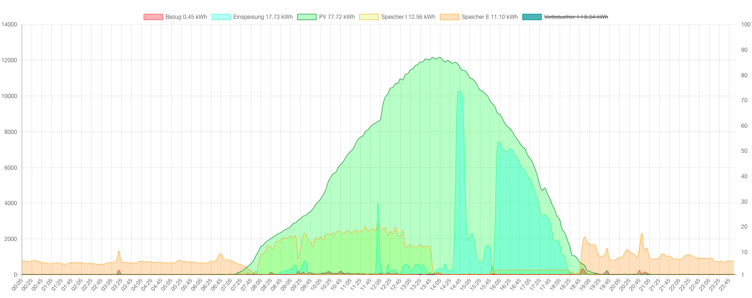Hide the 'PV 77.72 kWh' dataset label
This screenshot has height=298, width=752.
click(x=337, y=17)
